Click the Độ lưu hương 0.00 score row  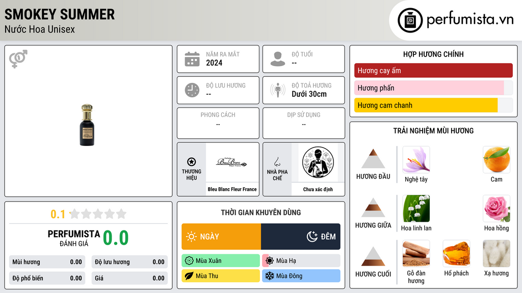click(129, 262)
